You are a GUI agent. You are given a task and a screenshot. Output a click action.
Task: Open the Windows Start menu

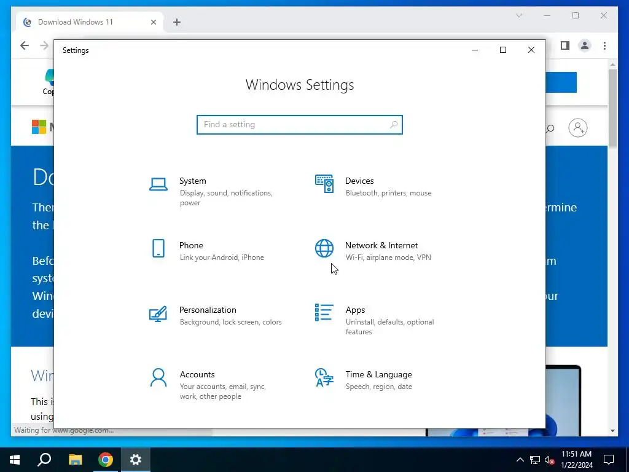pyautogui.click(x=15, y=460)
